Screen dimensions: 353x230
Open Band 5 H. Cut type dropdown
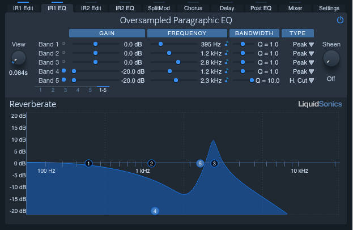click(301, 80)
